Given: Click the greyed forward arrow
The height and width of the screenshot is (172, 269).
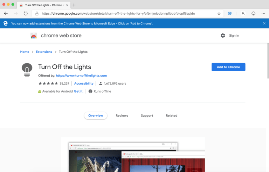Looking at the screenshot, I should click(x=16, y=13).
